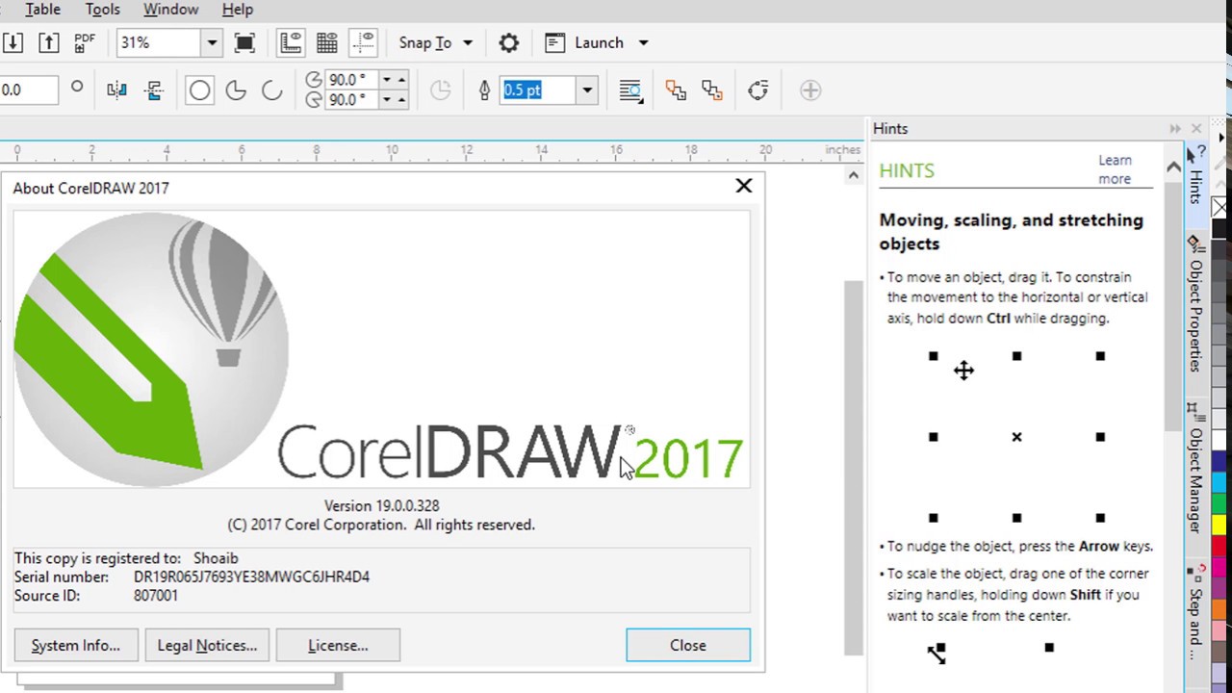This screenshot has width=1232, height=693.
Task: Switch to the Object Properties docker tab
Action: tap(1195, 304)
